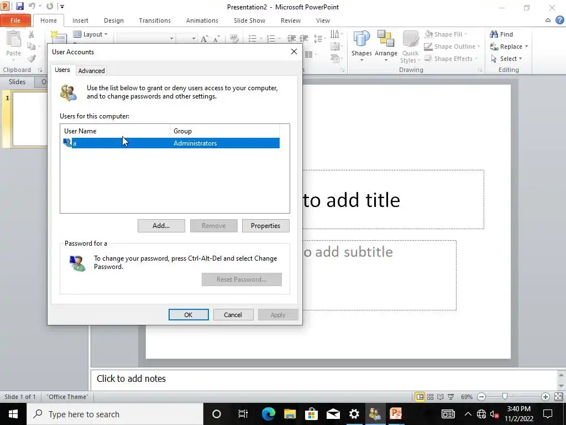Close the User Accounts dialog with X

coord(294,51)
